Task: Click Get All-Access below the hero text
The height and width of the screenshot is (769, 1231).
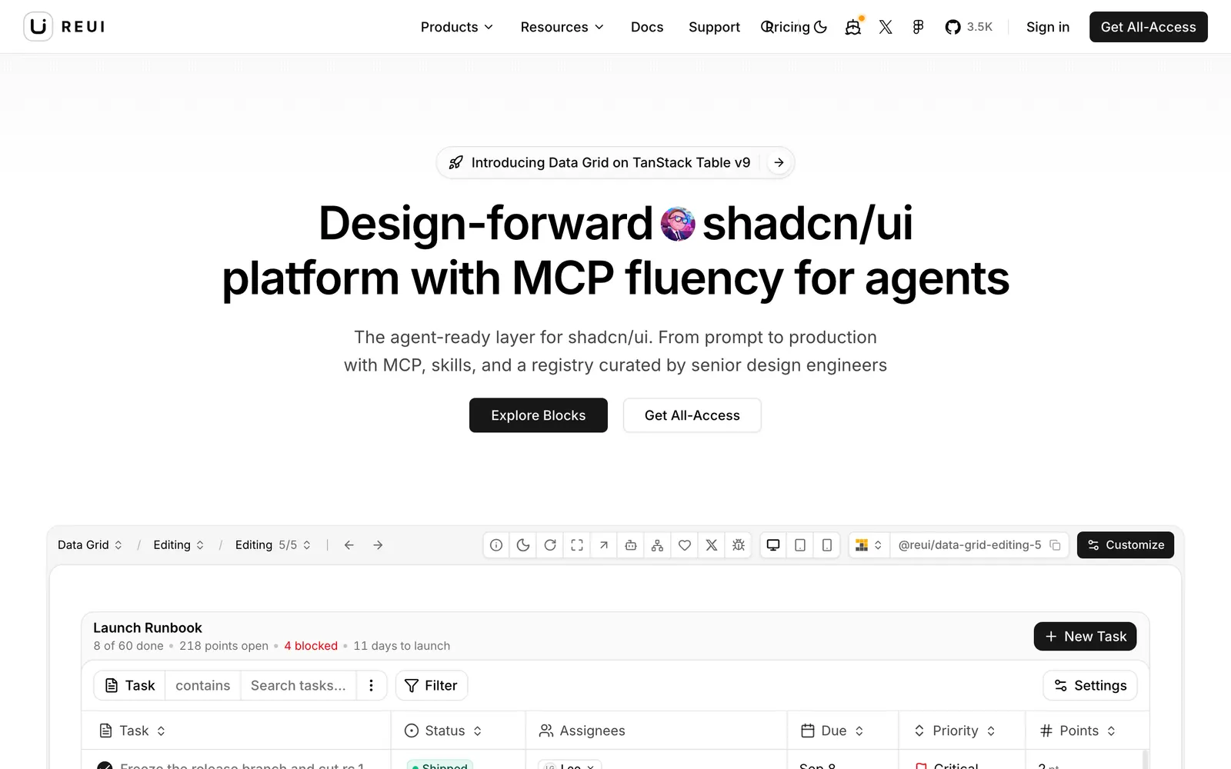Action: 692,415
